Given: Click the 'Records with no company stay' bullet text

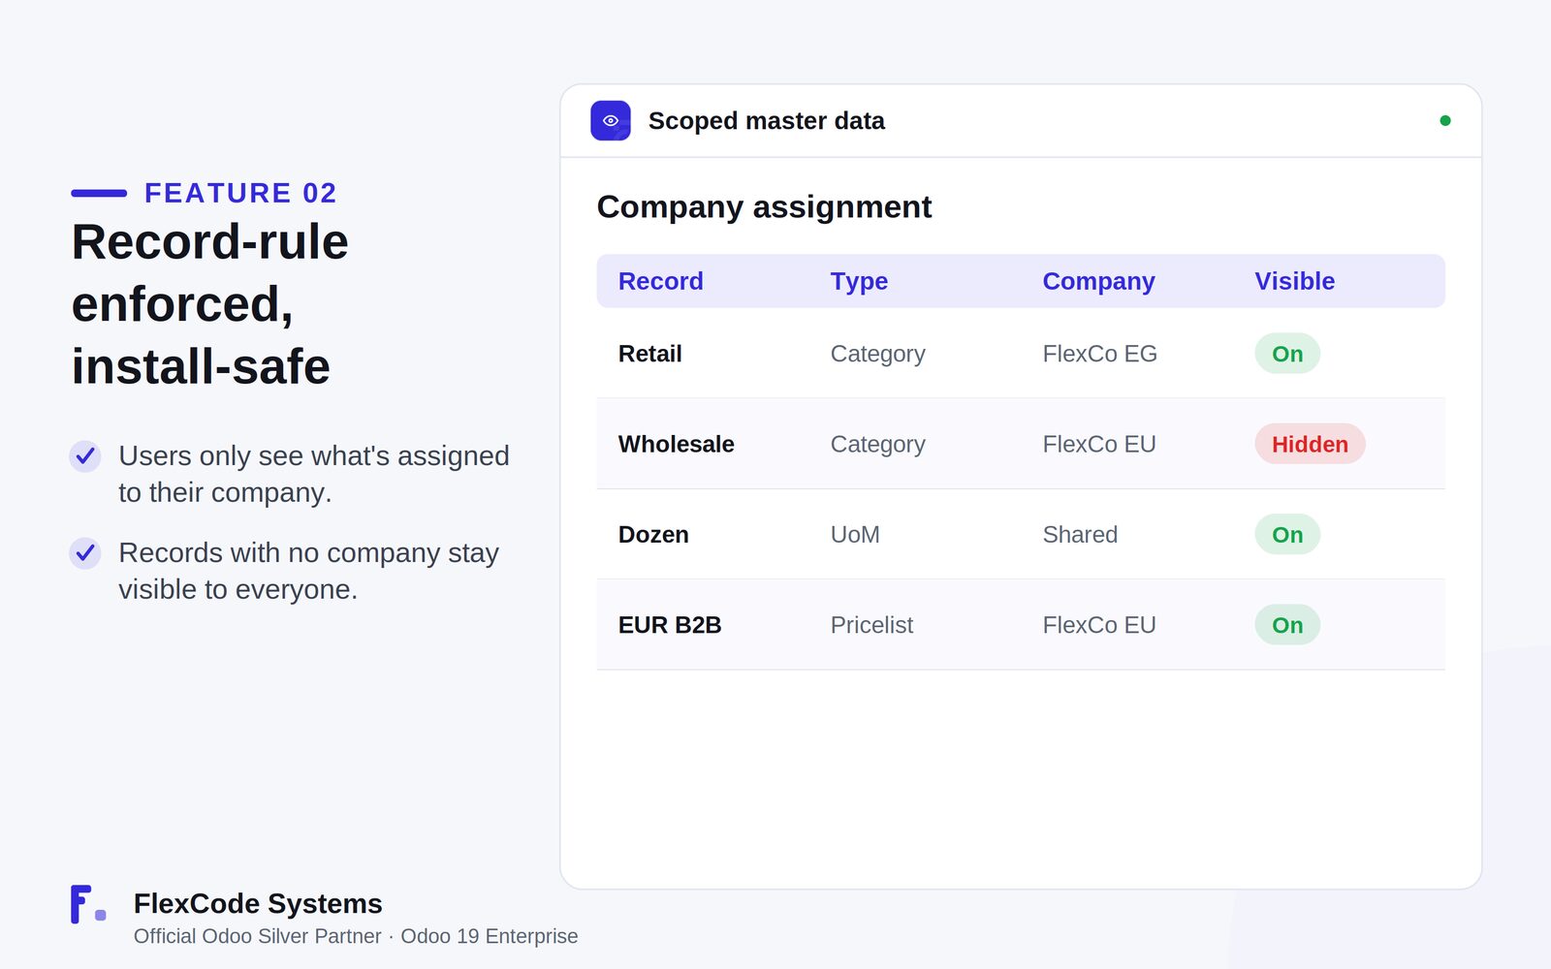Looking at the screenshot, I should pos(308,571).
